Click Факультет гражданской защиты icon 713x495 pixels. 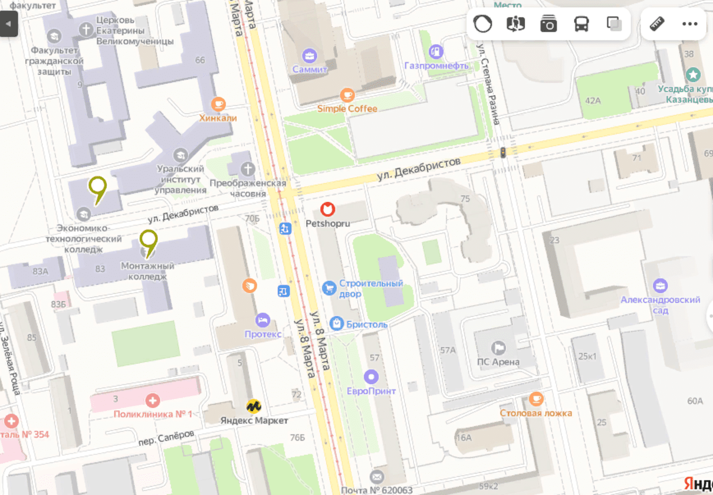54,36
